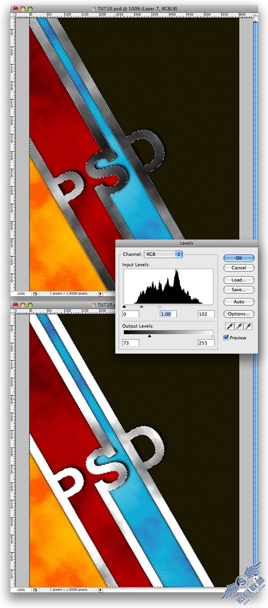Click the histogram in the Levels dialog

click(x=168, y=287)
